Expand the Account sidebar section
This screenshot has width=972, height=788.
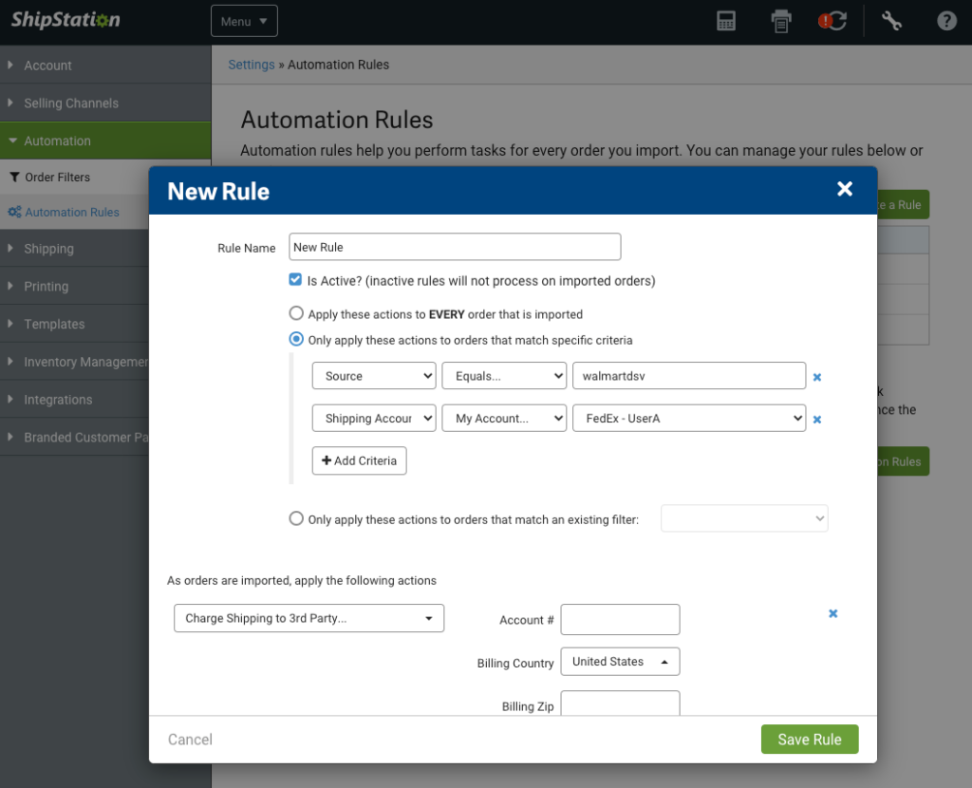pyautogui.click(x=105, y=66)
